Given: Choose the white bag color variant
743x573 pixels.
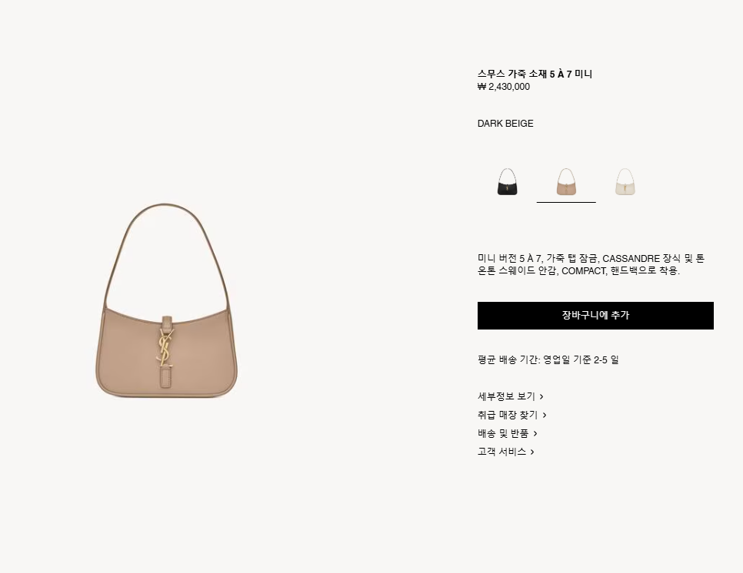Looking at the screenshot, I should (x=625, y=182).
